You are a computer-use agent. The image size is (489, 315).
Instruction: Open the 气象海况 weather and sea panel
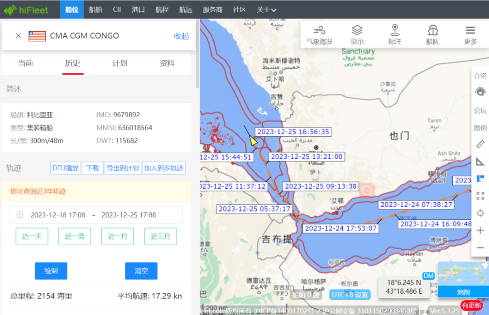(x=319, y=35)
